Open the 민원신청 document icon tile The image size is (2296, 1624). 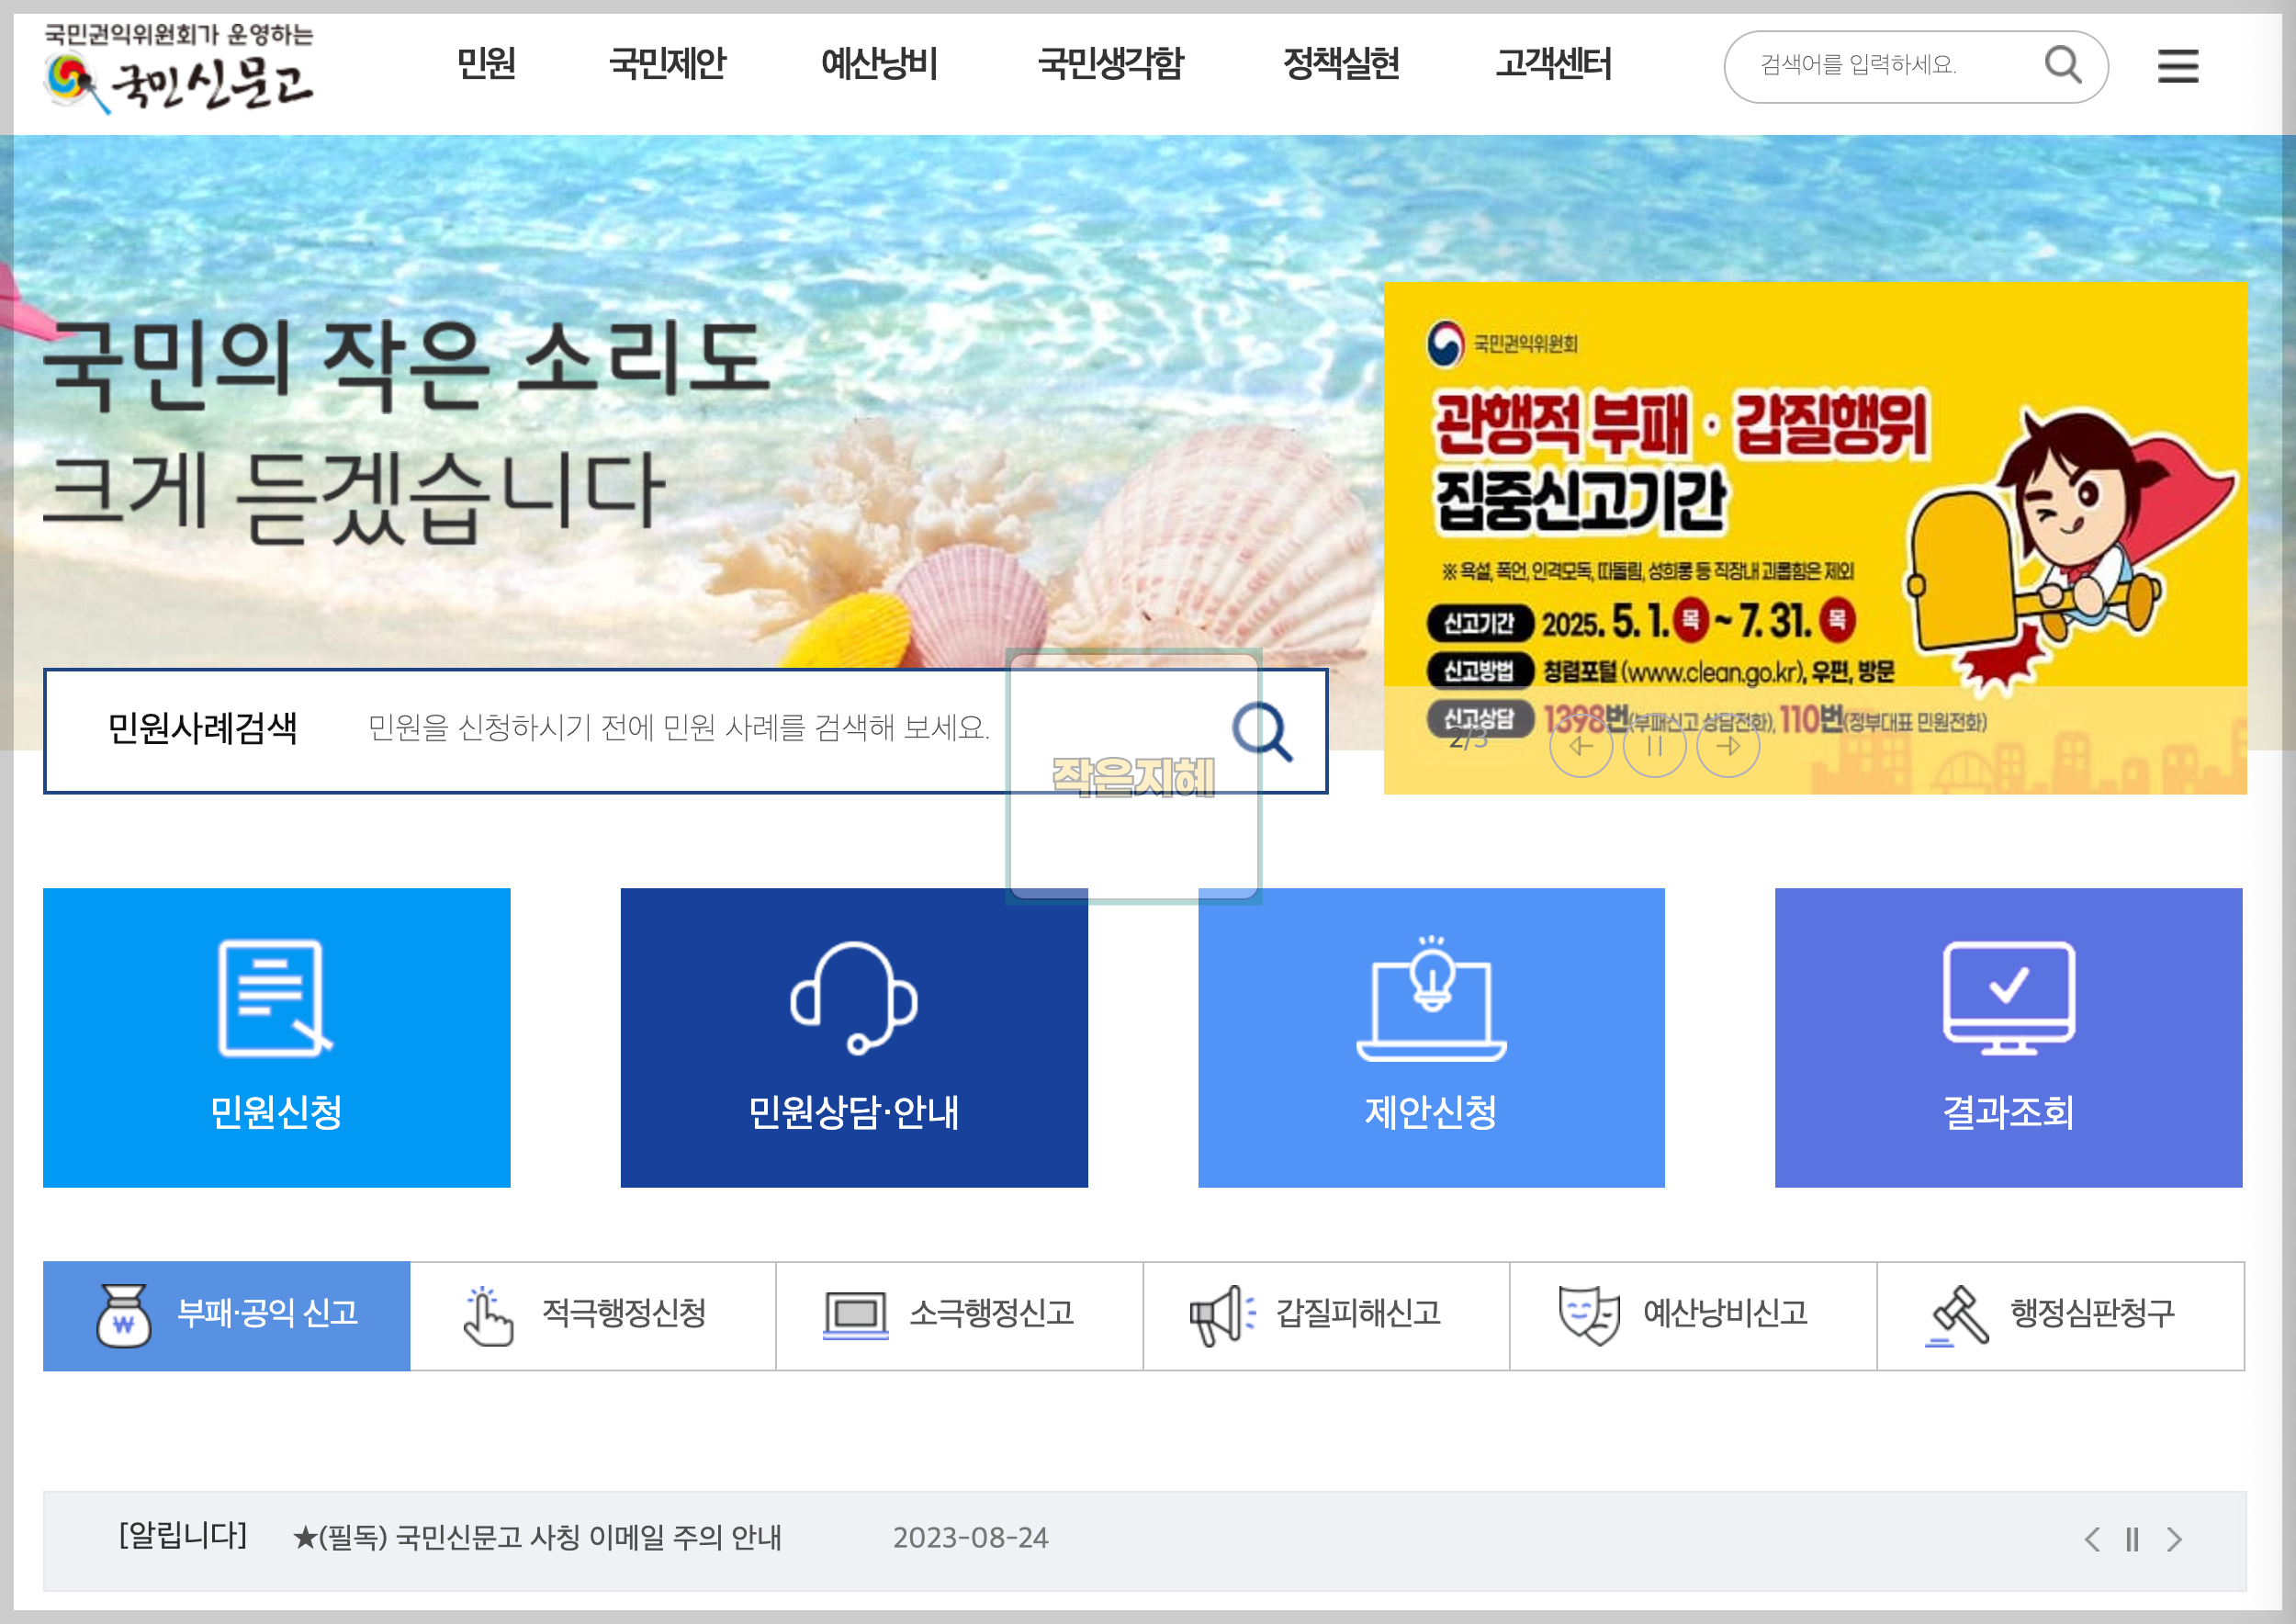(x=276, y=1037)
